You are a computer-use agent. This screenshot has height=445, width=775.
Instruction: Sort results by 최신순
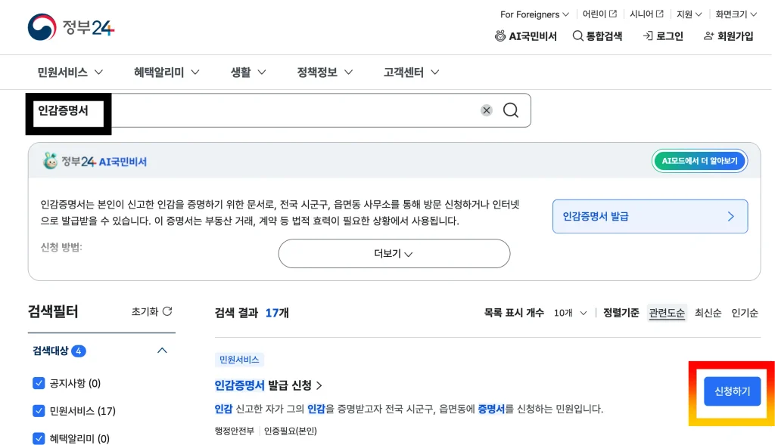click(708, 313)
